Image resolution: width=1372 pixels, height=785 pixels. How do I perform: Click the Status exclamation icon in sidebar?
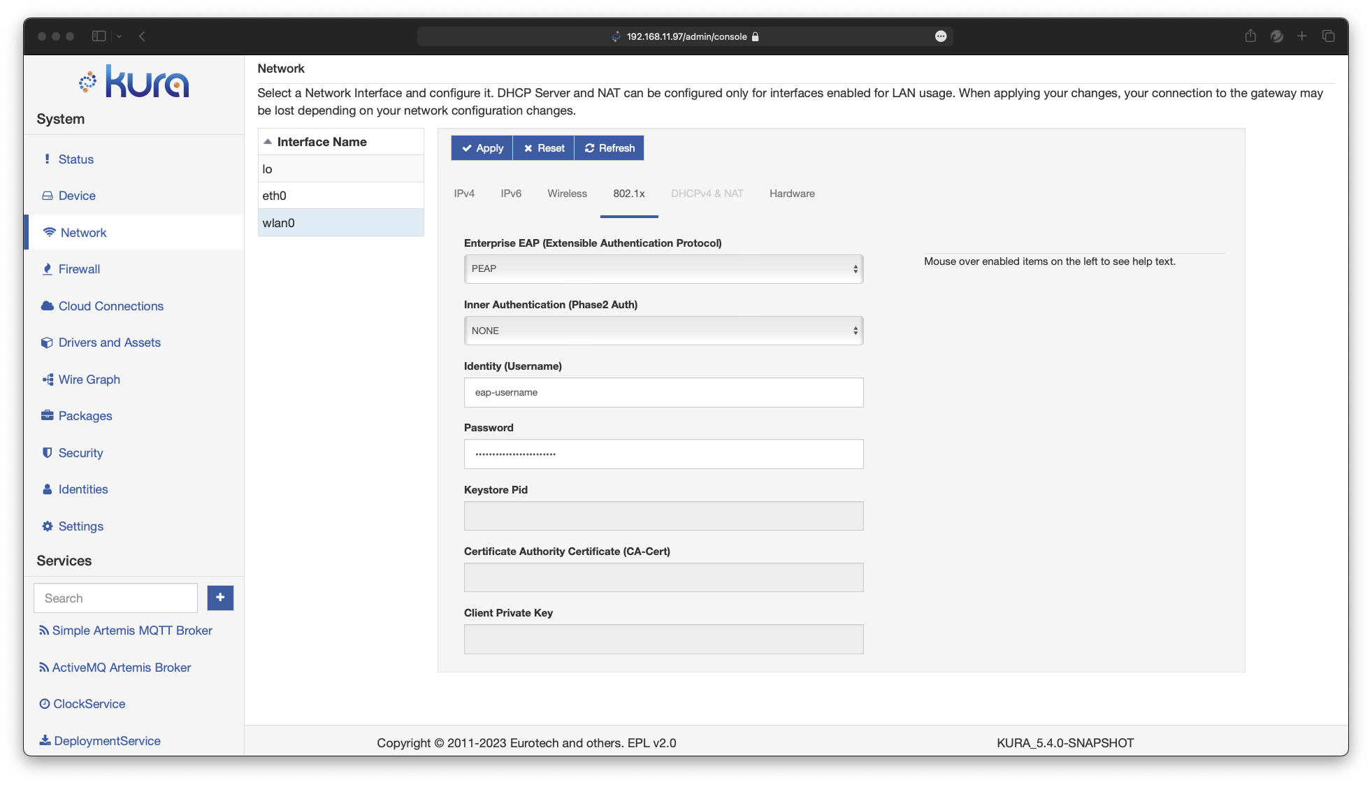47,159
